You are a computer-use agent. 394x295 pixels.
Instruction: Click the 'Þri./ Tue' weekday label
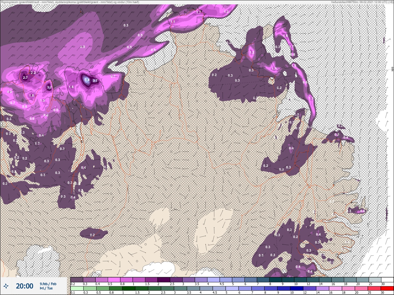point(46,289)
